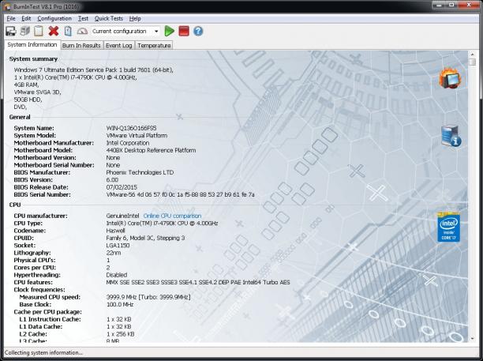Image resolution: width=483 pixels, height=361 pixels.
Task: Click the BIOS release date 07/02/2015
Action: (122, 187)
